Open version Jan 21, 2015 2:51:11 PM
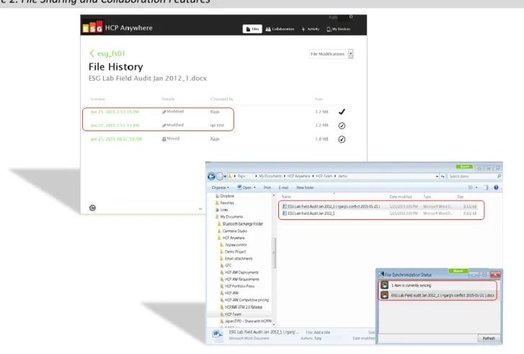This screenshot has width=524, height=354. pyautogui.click(x=115, y=125)
